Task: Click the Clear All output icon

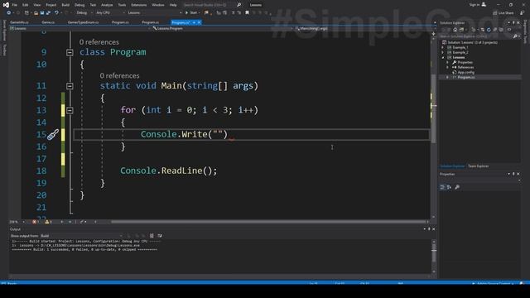Action: [152, 235]
